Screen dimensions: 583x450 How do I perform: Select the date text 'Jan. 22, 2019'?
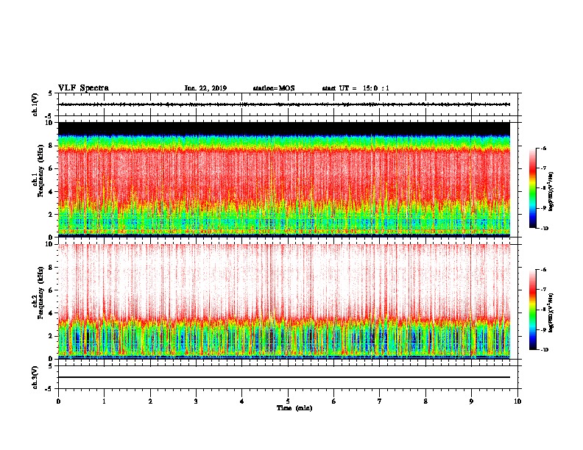(205, 88)
